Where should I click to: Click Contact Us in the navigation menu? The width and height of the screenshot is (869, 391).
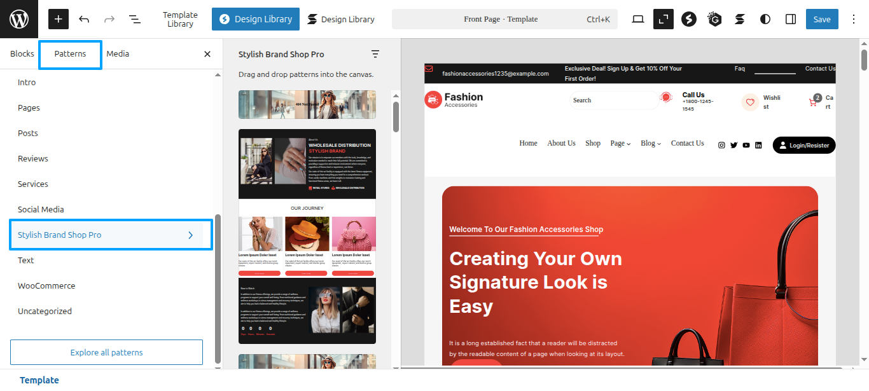pyautogui.click(x=688, y=144)
